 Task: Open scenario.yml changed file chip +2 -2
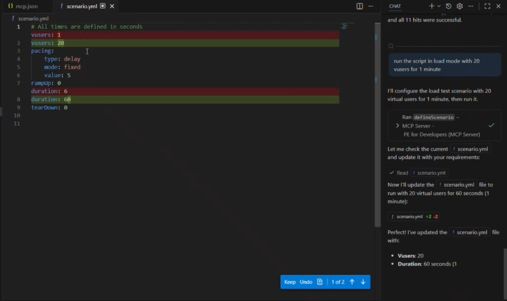tap(413, 216)
